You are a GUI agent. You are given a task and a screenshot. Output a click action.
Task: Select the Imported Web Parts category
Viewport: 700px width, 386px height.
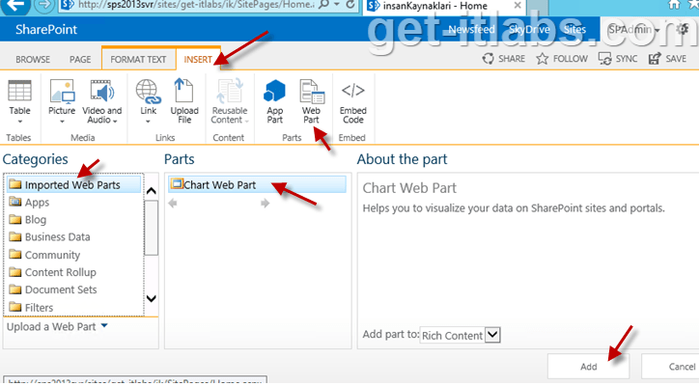73,184
